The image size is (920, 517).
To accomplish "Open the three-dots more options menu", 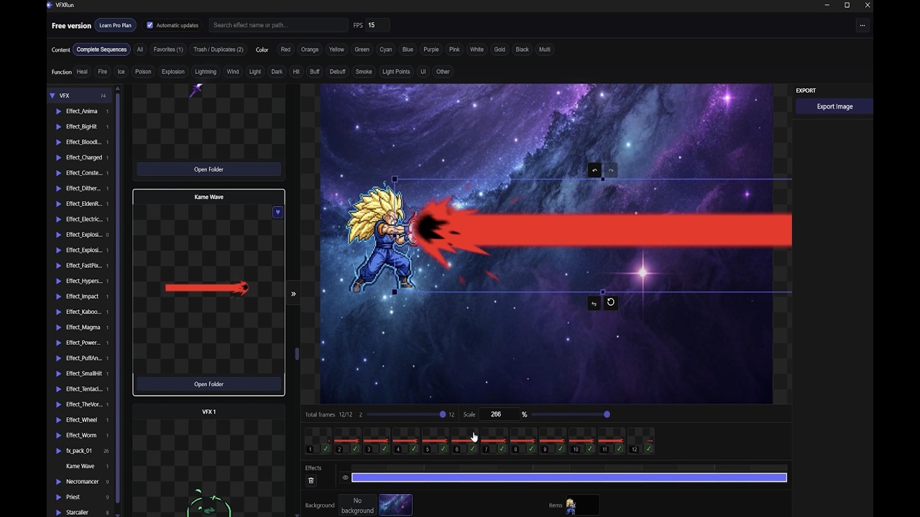I will [x=862, y=25].
